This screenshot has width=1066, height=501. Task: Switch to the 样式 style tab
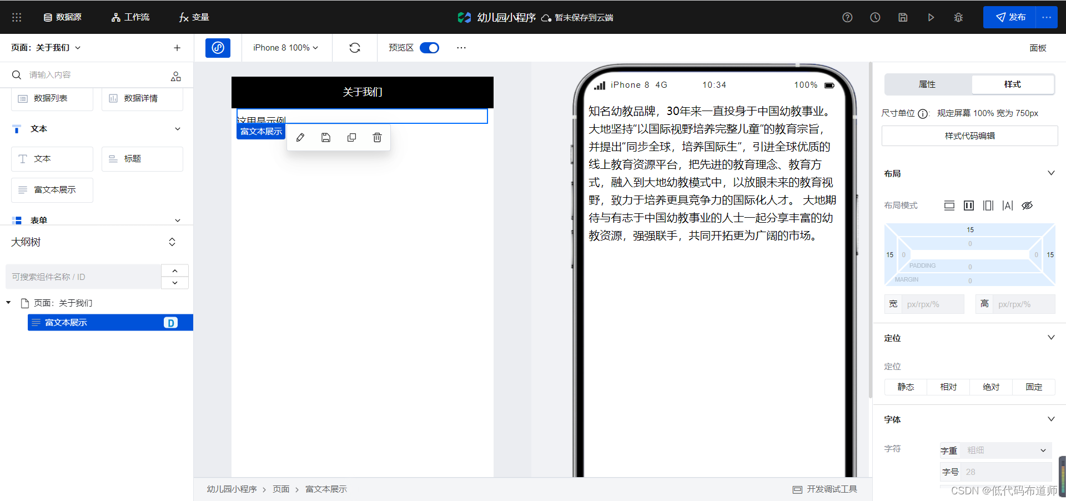click(1013, 84)
